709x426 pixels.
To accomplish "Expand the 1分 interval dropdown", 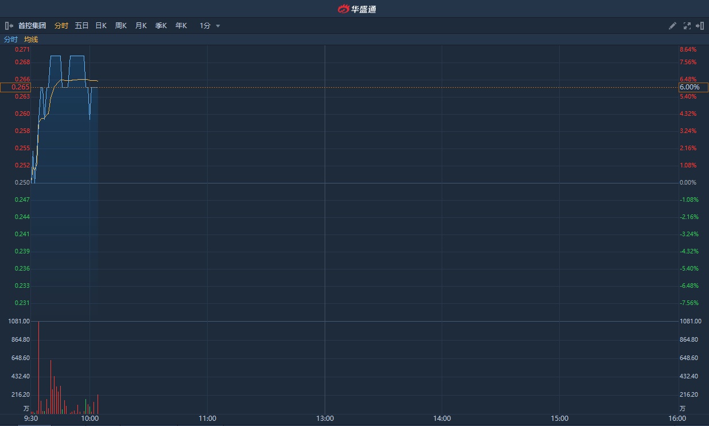I will click(205, 26).
